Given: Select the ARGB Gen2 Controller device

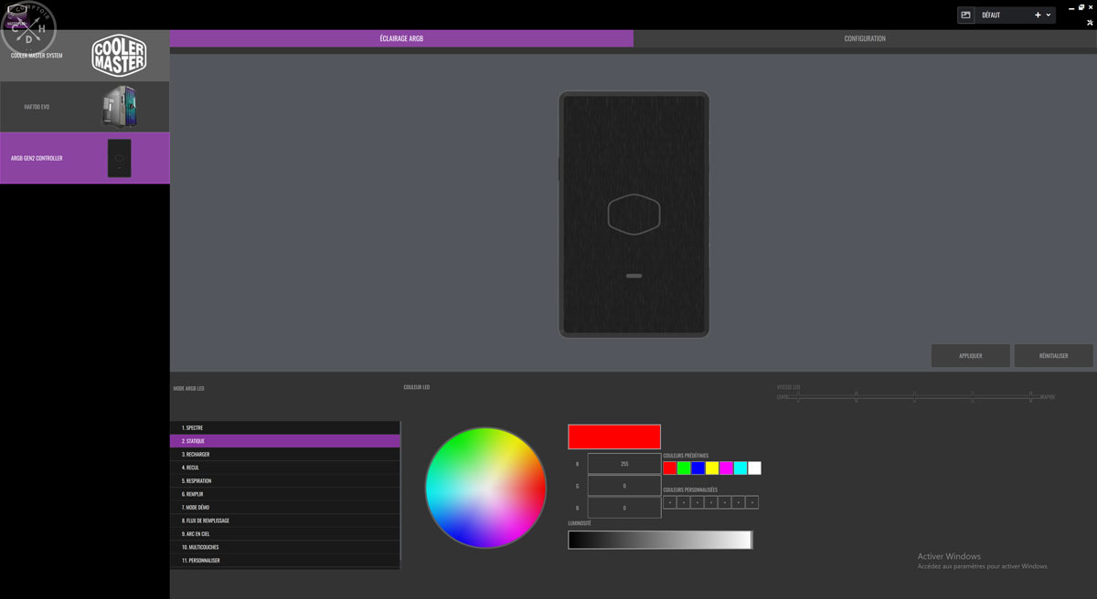Looking at the screenshot, I should 84,158.
